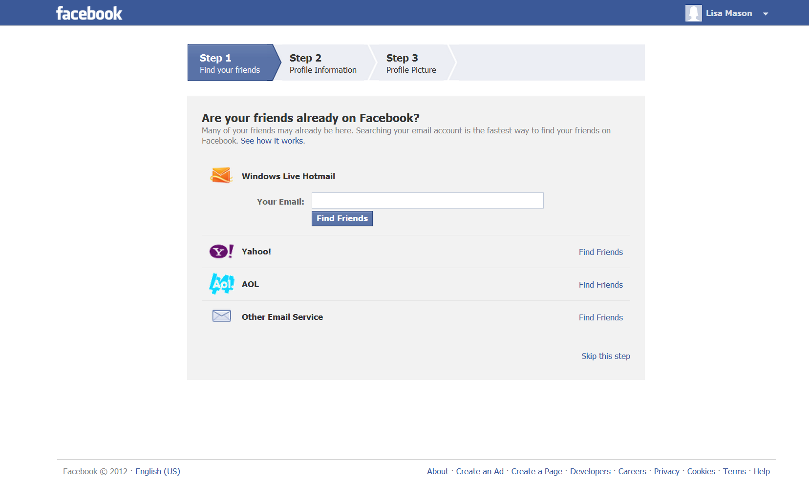Viewport: 809px width, 483px height.
Task: Skip this step link
Action: click(606, 356)
